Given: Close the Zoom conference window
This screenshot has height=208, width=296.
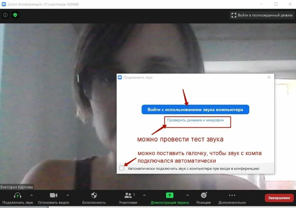Looking at the screenshot, I should tap(290, 4).
